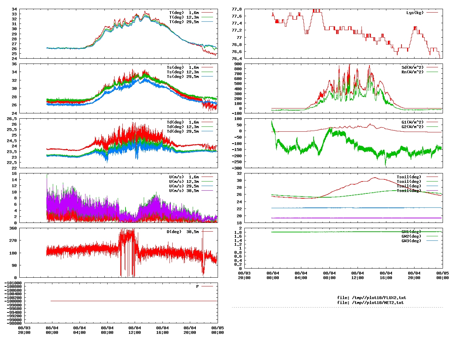Click the G1(W/m^2) legend label

(413, 122)
